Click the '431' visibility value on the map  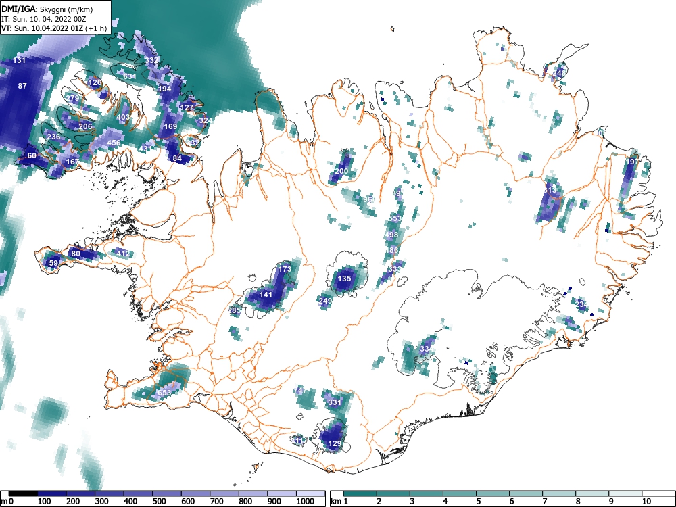point(145,149)
